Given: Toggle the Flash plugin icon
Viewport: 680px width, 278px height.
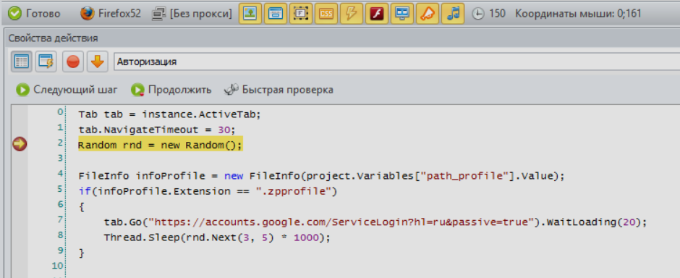Looking at the screenshot, I should 376,14.
